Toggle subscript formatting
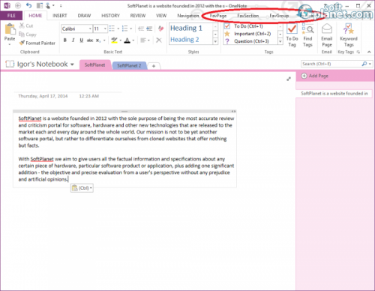This screenshot has width=375, height=291. [x=98, y=40]
